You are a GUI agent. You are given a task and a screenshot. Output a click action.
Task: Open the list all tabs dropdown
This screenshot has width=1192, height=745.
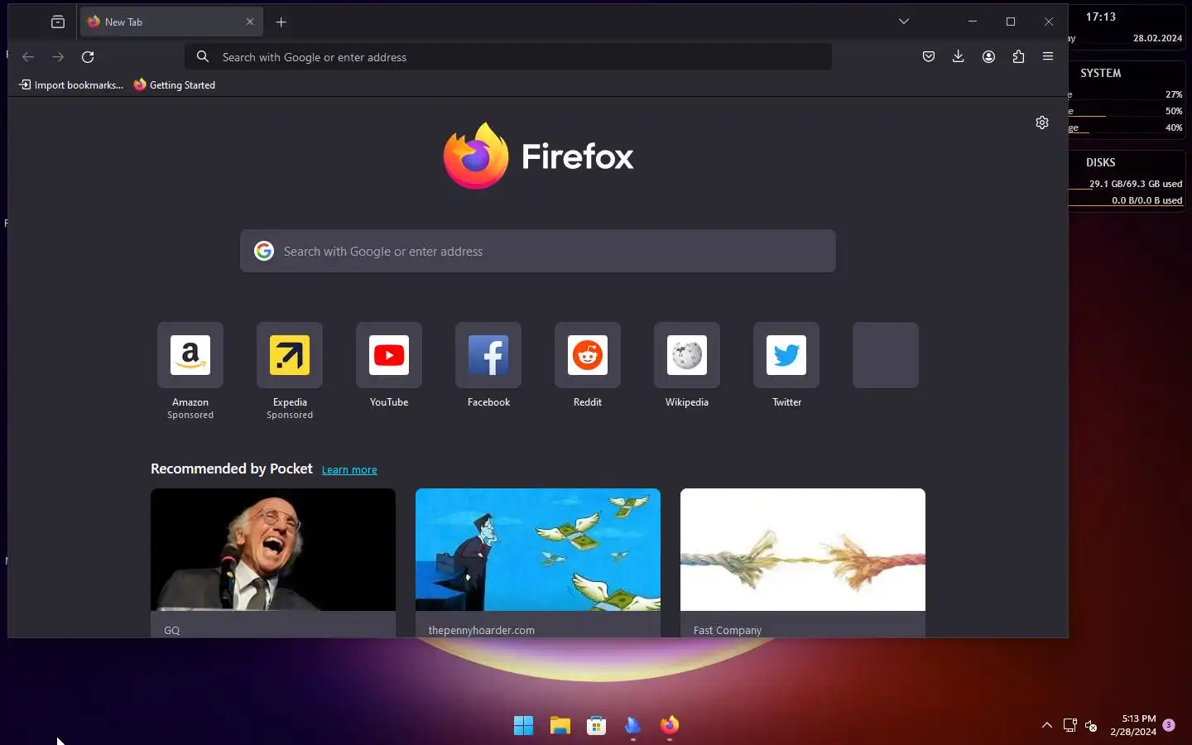point(904,22)
